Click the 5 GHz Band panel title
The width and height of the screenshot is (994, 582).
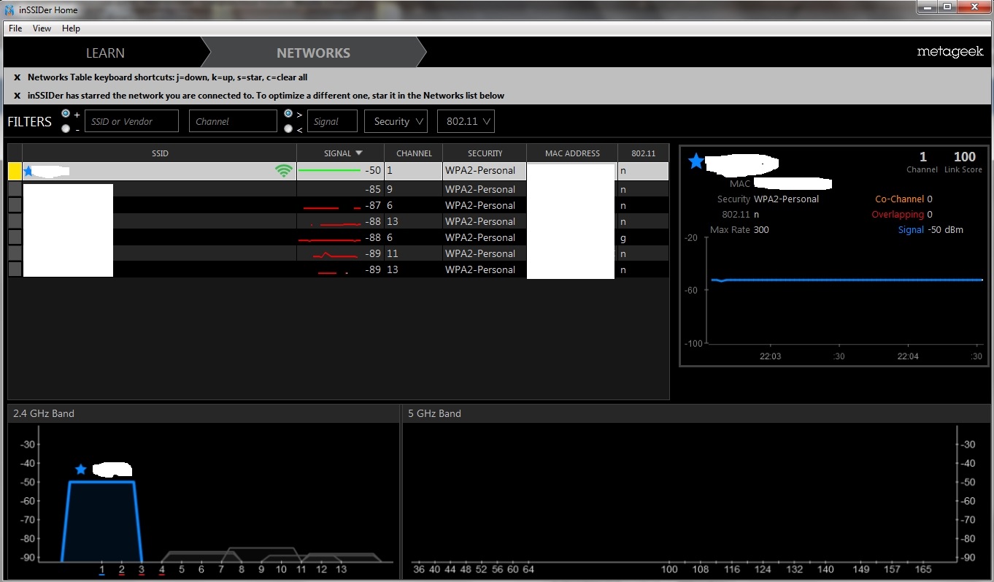point(434,413)
